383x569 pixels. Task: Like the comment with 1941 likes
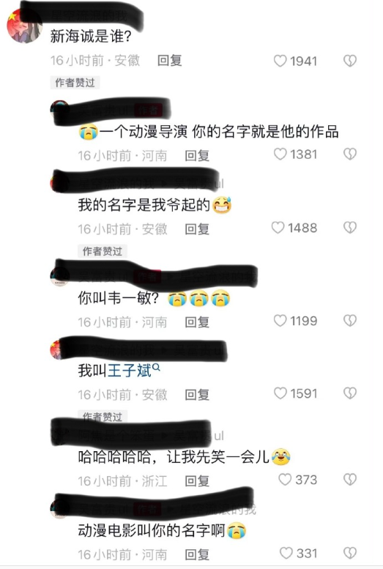[280, 61]
